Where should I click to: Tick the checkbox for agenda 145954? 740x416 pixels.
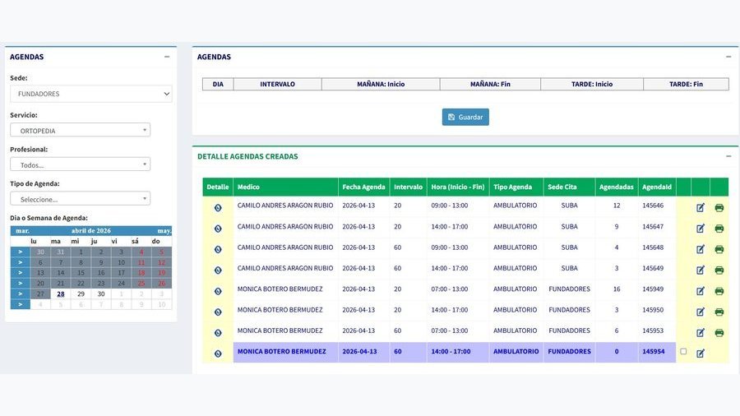tap(683, 351)
